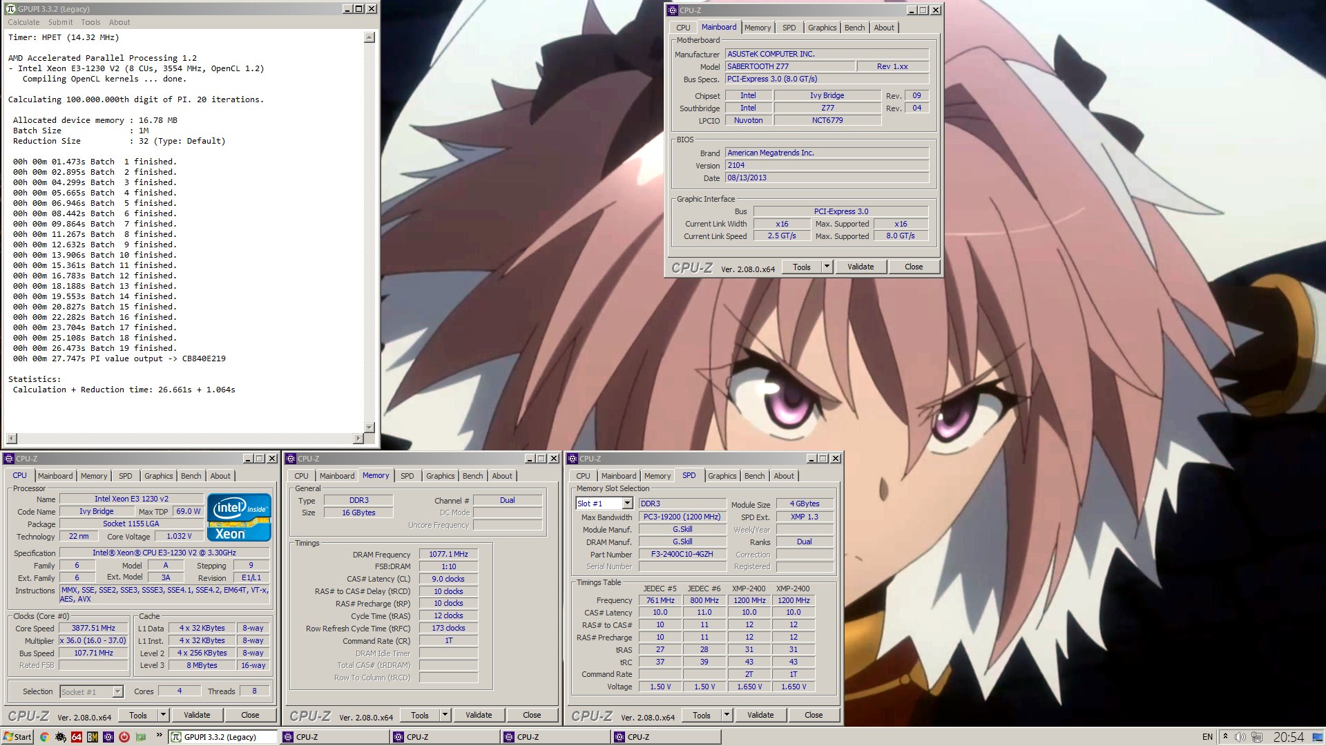Click the Core Speed 3877.51 MHz value
The height and width of the screenshot is (746, 1326).
[x=94, y=628]
